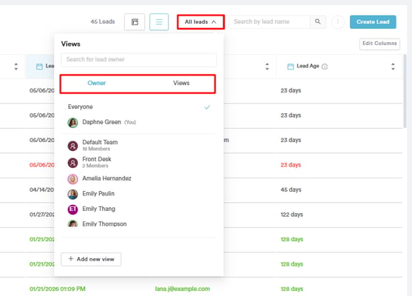Open lana.j@example.com email link
Image resolution: width=412 pixels, height=296 pixels.
pyautogui.click(x=183, y=289)
